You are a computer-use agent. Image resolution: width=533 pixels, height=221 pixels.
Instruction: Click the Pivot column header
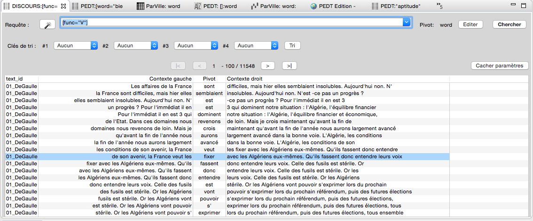tap(209, 79)
